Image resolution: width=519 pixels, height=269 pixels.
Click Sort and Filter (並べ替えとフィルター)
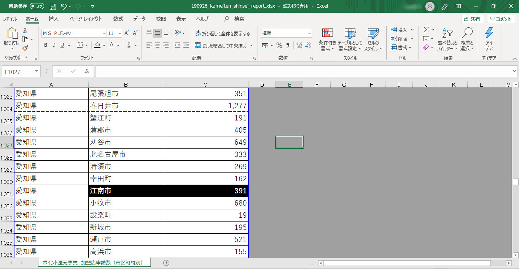coord(447,40)
